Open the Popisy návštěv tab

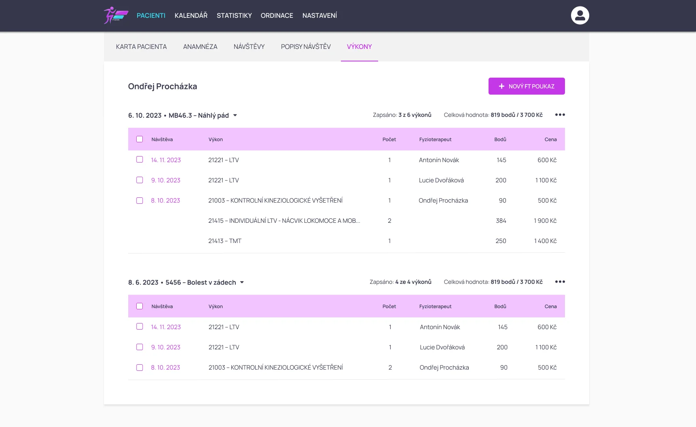point(306,47)
